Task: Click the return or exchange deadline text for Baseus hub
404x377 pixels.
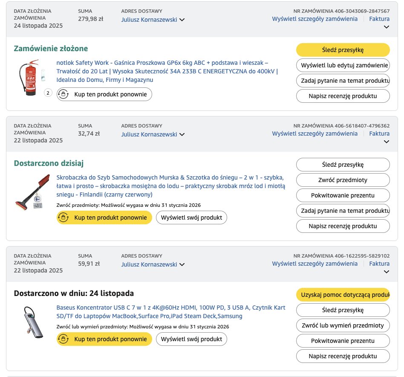Action: 142,327
